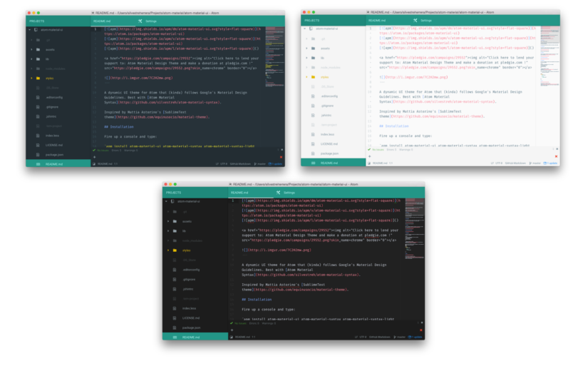Image resolution: width=588 pixels, height=366 pixels.
Task: Expand .git folder arrow in light window
Action: pos(306,39)
